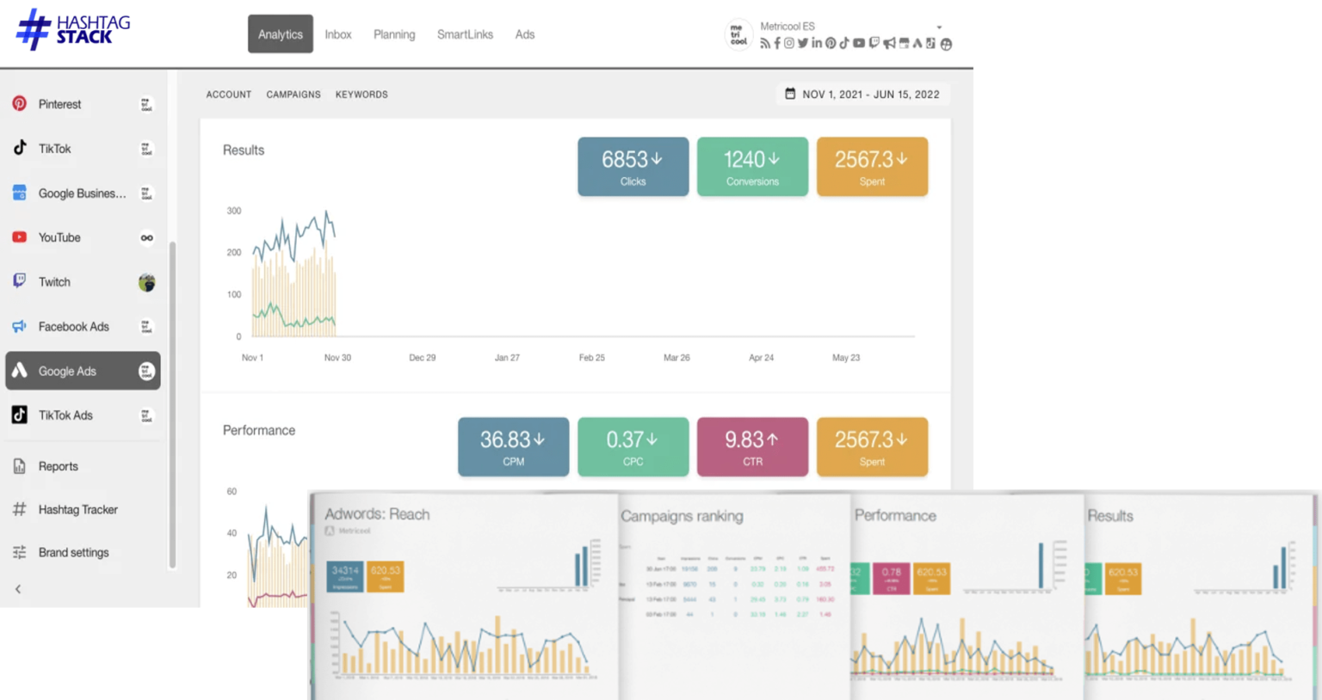
Task: Click the Hashtag Tracker icon
Action: [19, 509]
